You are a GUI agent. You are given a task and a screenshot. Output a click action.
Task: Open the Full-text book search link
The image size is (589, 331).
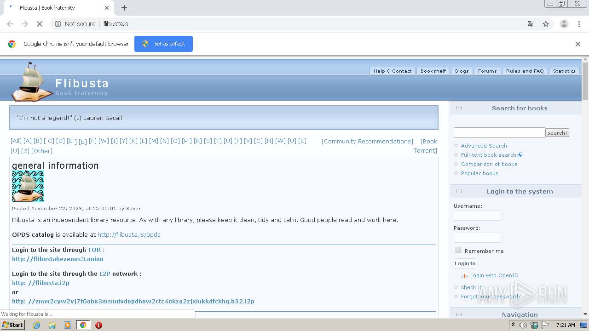pos(489,155)
